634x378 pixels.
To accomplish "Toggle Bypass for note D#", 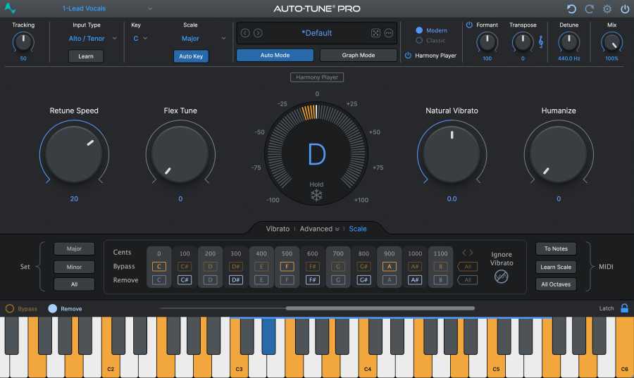I will tap(236, 267).
